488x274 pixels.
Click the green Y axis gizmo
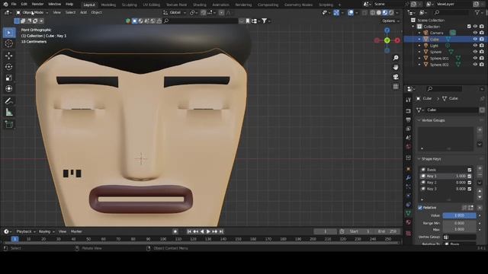click(x=387, y=40)
